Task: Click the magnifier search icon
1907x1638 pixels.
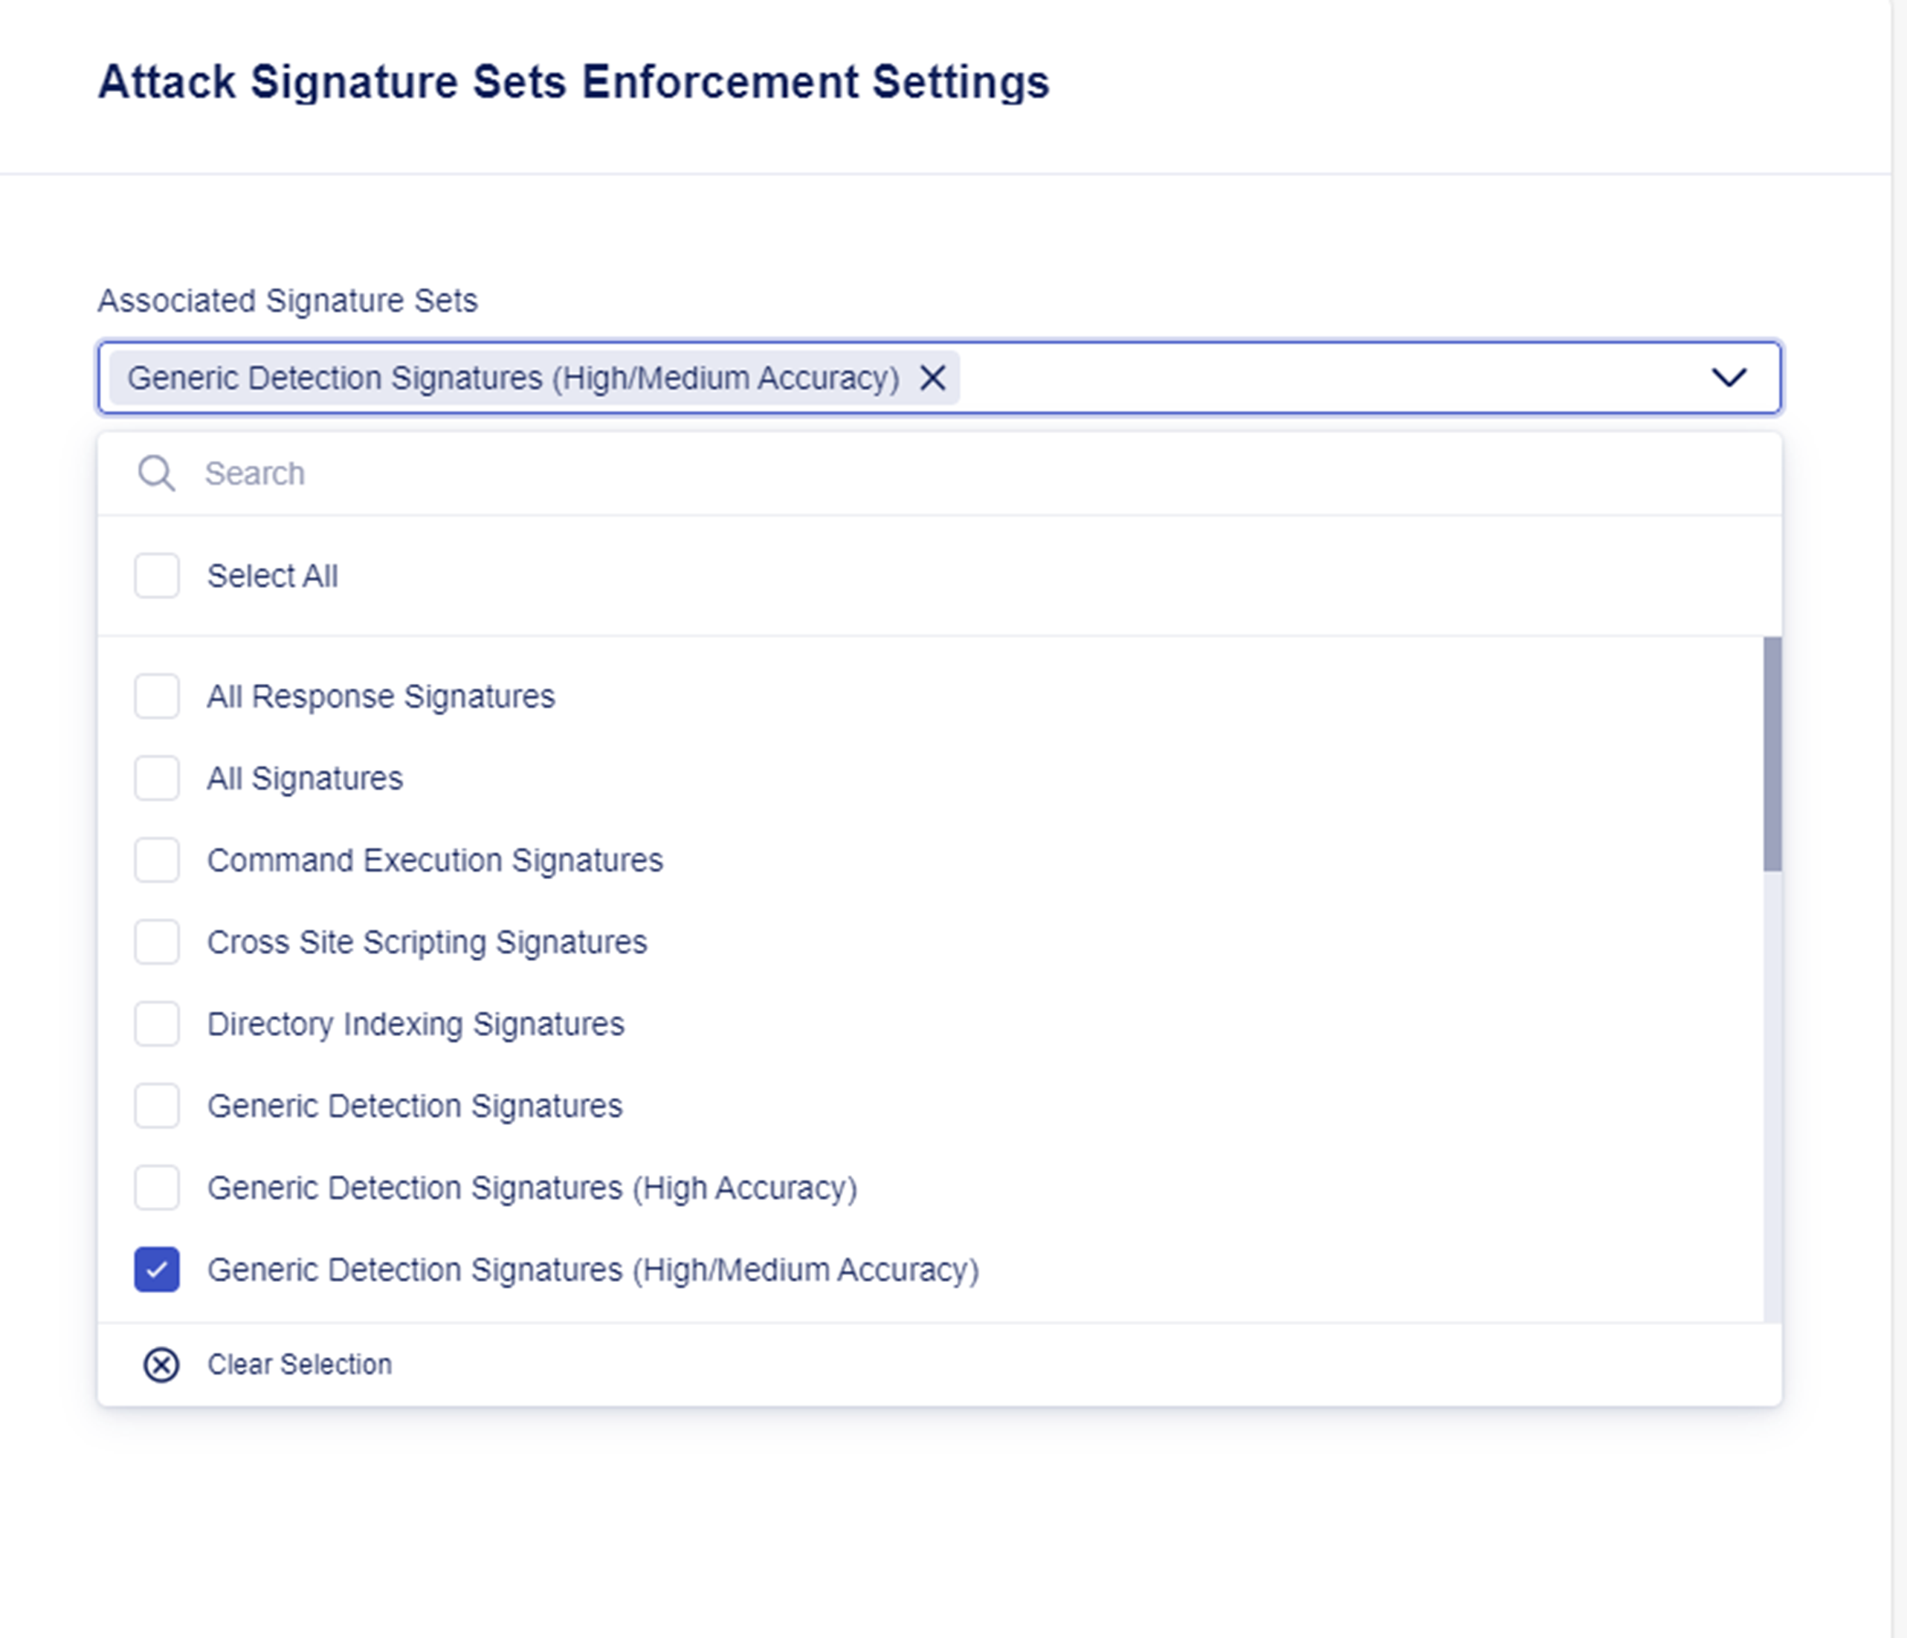Action: (x=156, y=473)
